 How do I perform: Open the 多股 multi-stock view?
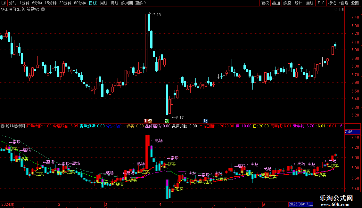287,3
